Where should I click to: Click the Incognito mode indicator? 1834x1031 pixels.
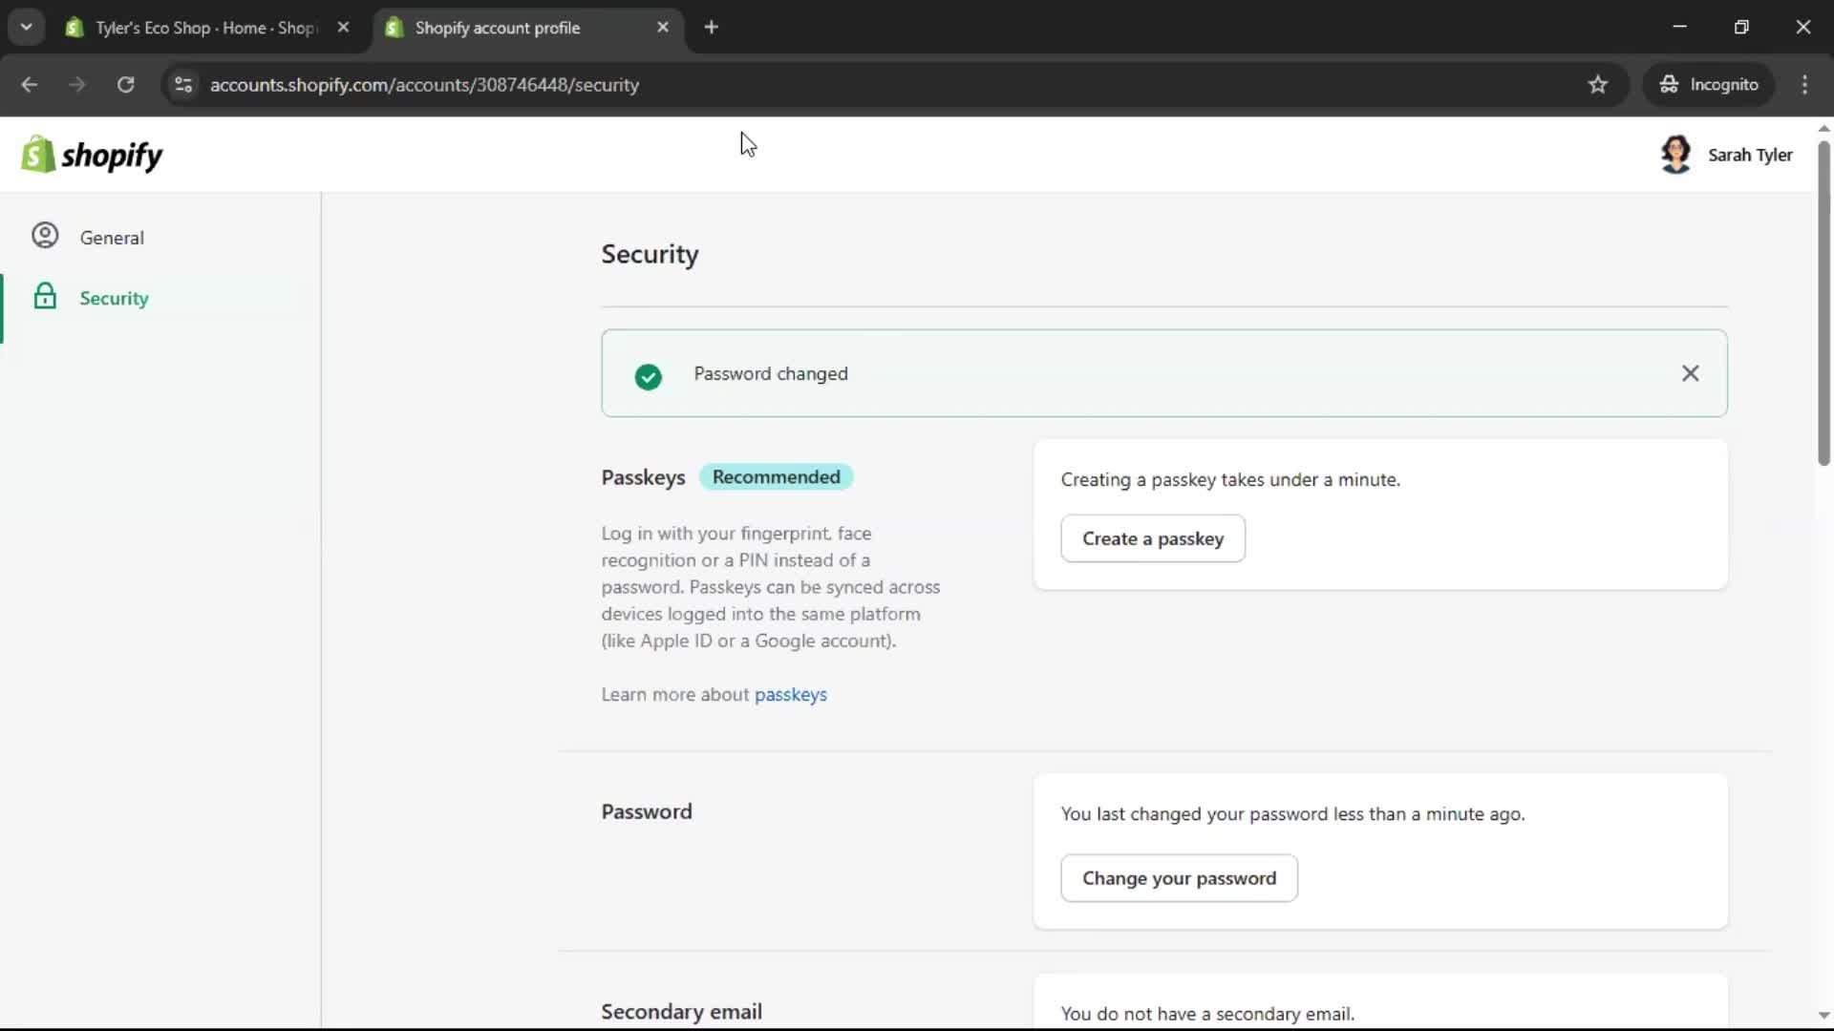pyautogui.click(x=1709, y=84)
